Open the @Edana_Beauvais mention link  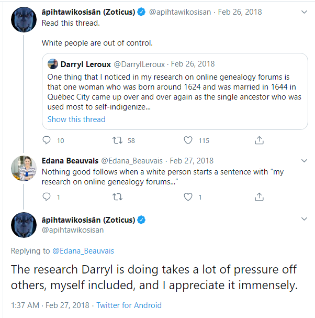click(x=83, y=251)
